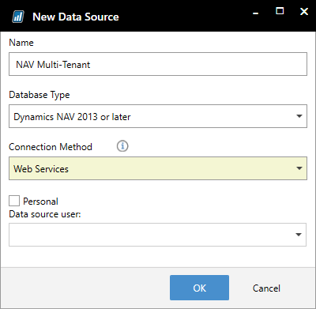The height and width of the screenshot is (309, 316).
Task: Click the Personal label text
Action: tap(40, 202)
